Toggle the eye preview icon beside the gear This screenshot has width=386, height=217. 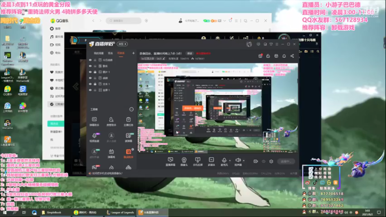point(263,162)
